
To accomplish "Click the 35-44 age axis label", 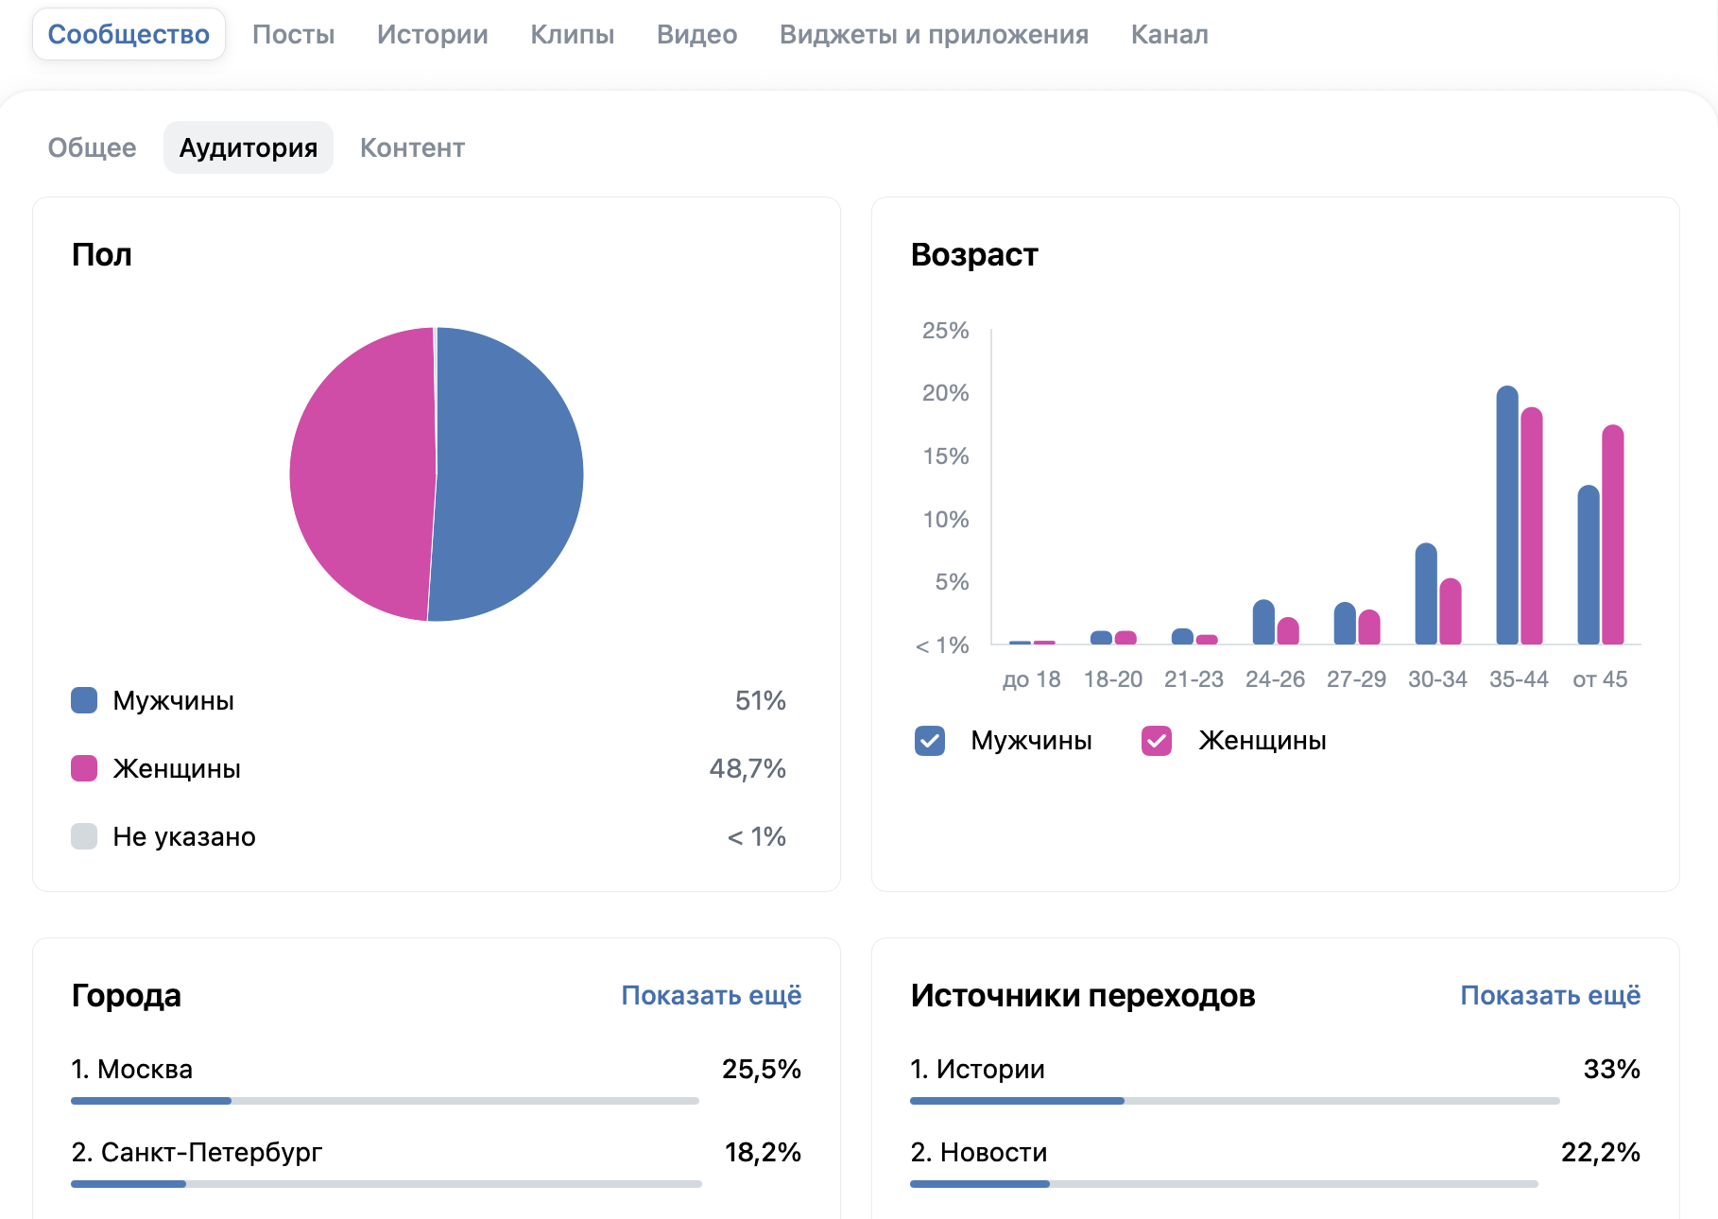I will click(1519, 679).
